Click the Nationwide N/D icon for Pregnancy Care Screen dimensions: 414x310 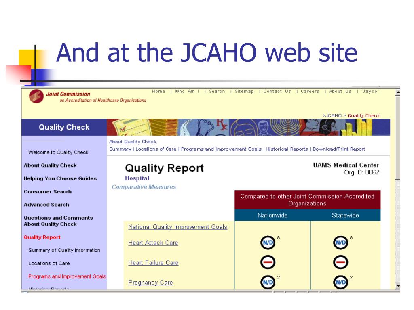pyautogui.click(x=268, y=282)
